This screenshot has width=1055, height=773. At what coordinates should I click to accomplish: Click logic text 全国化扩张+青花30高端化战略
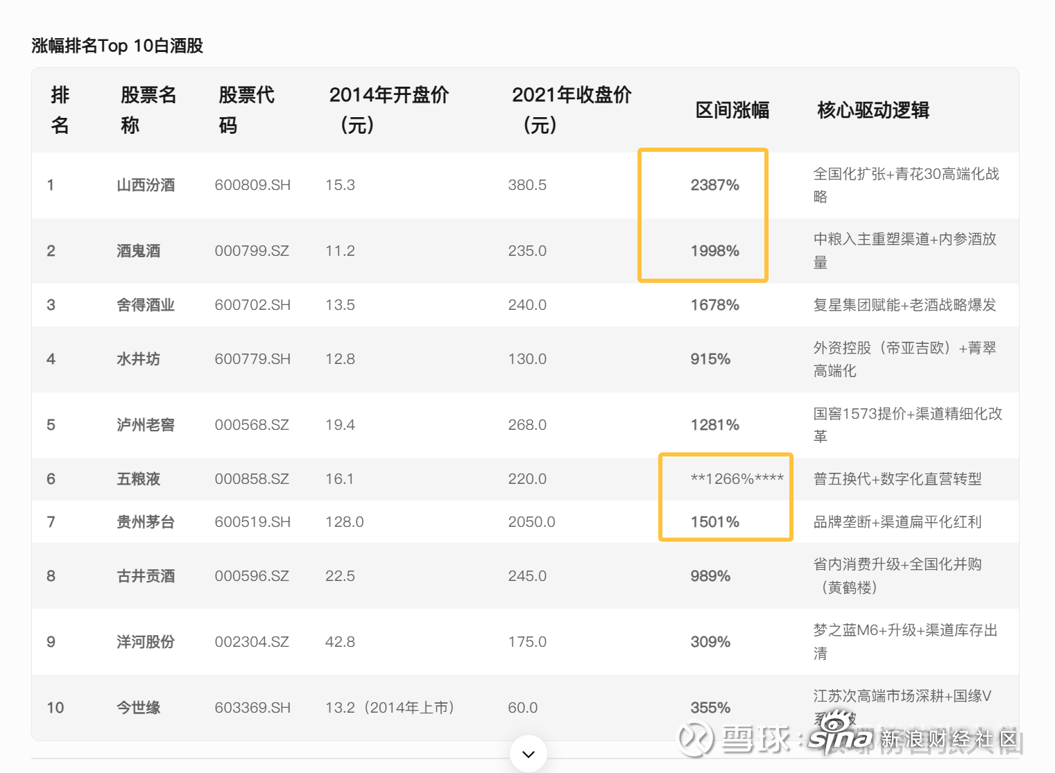pyautogui.click(x=907, y=185)
